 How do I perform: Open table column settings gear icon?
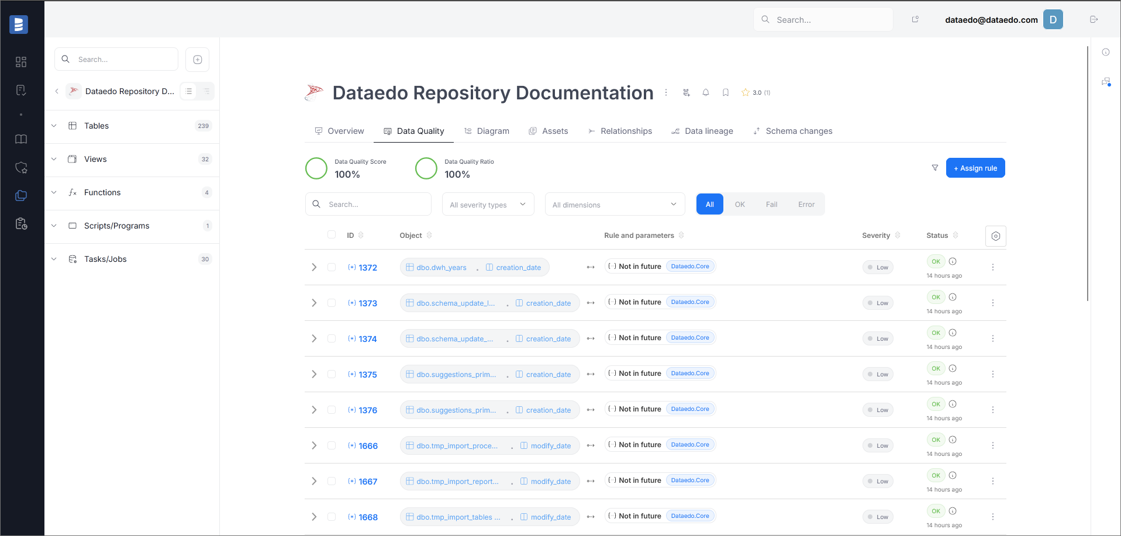coord(995,236)
